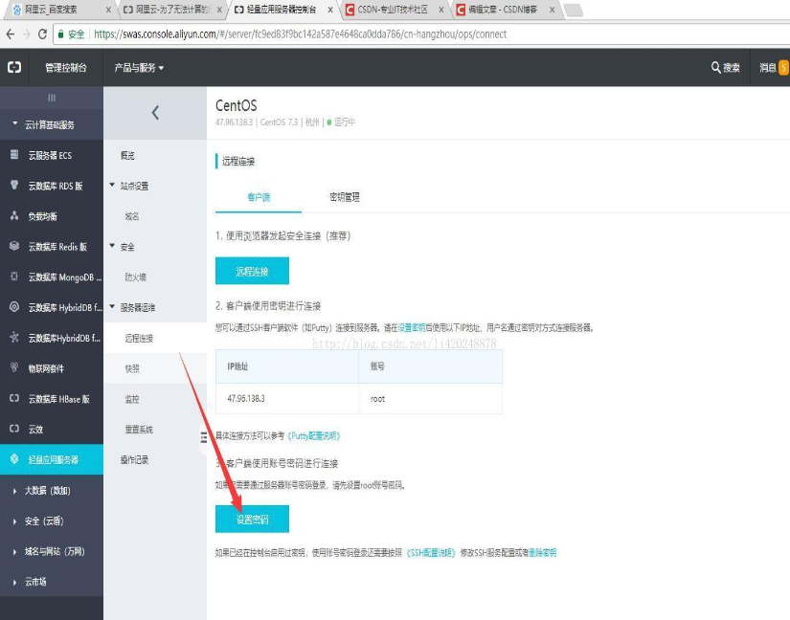Screen dimensions: 790x620
Task: Click the 云效 sidebar icon
Action: (x=14, y=429)
